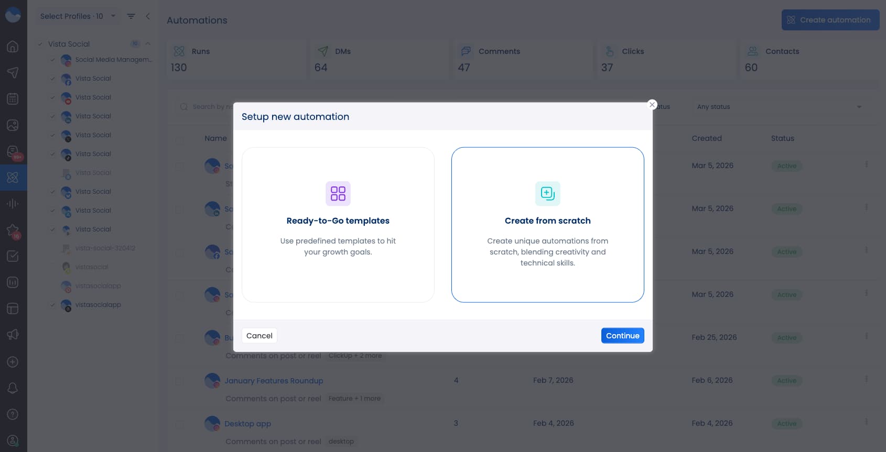This screenshot has width=886, height=452.
Task: Collapse the Vista Social profile group
Action: [x=148, y=44]
